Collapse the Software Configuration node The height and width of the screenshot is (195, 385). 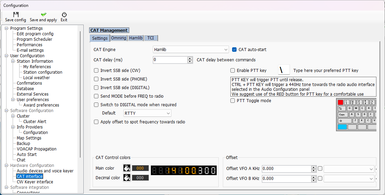pos(7,111)
